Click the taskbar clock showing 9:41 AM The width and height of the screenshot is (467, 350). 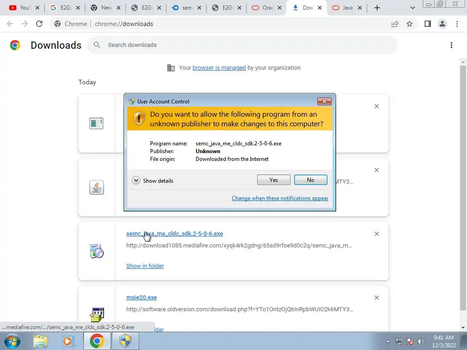click(443, 341)
